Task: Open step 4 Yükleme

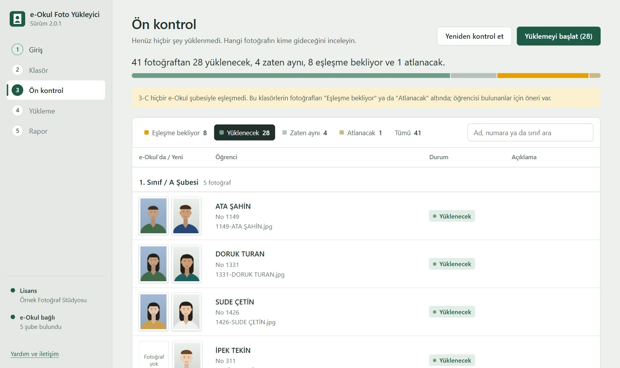Action: coord(56,111)
